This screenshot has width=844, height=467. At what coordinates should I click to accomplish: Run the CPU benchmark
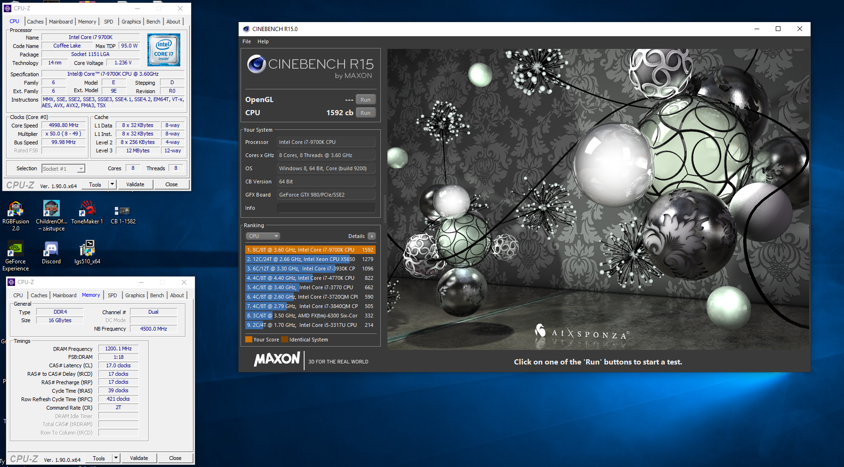pos(366,113)
